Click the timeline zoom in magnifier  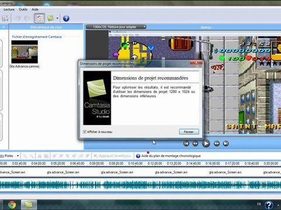(x=25, y=156)
